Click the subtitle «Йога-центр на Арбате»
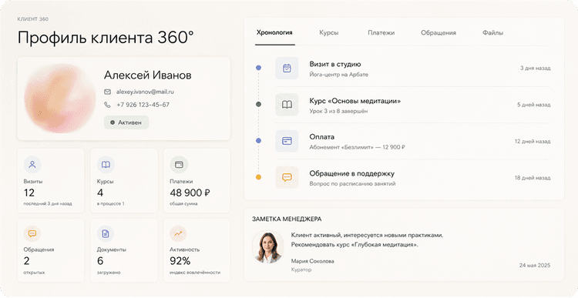The height and width of the screenshot is (298, 578). point(339,75)
